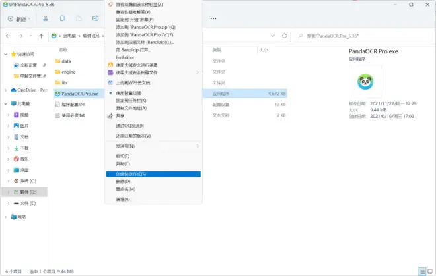Choose 复制(C) from context menu
436x276 pixels.
153,163
